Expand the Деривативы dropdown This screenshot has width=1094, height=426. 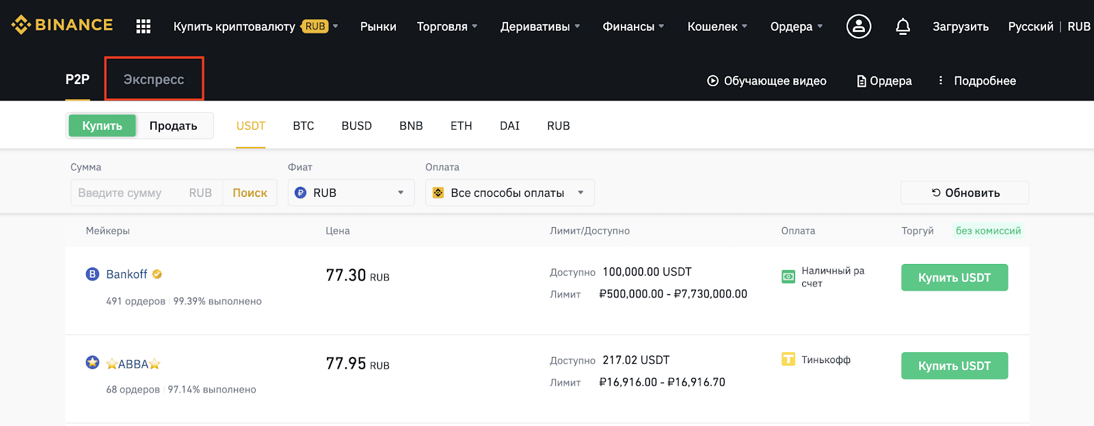point(540,27)
